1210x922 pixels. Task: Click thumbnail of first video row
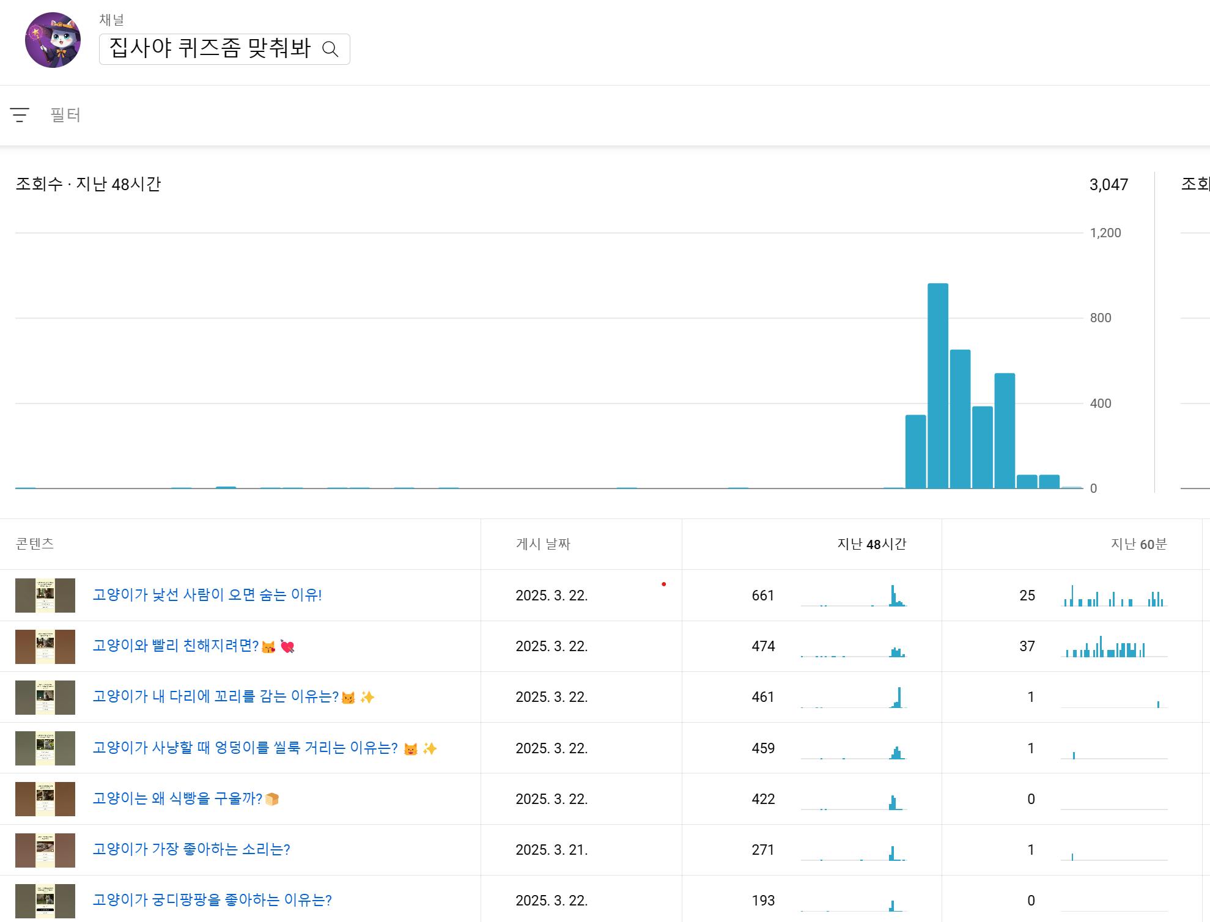[x=45, y=596]
